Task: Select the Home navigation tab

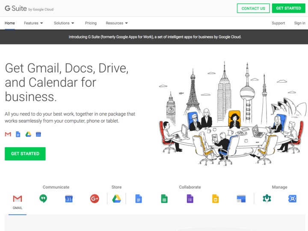Action: 10,23
